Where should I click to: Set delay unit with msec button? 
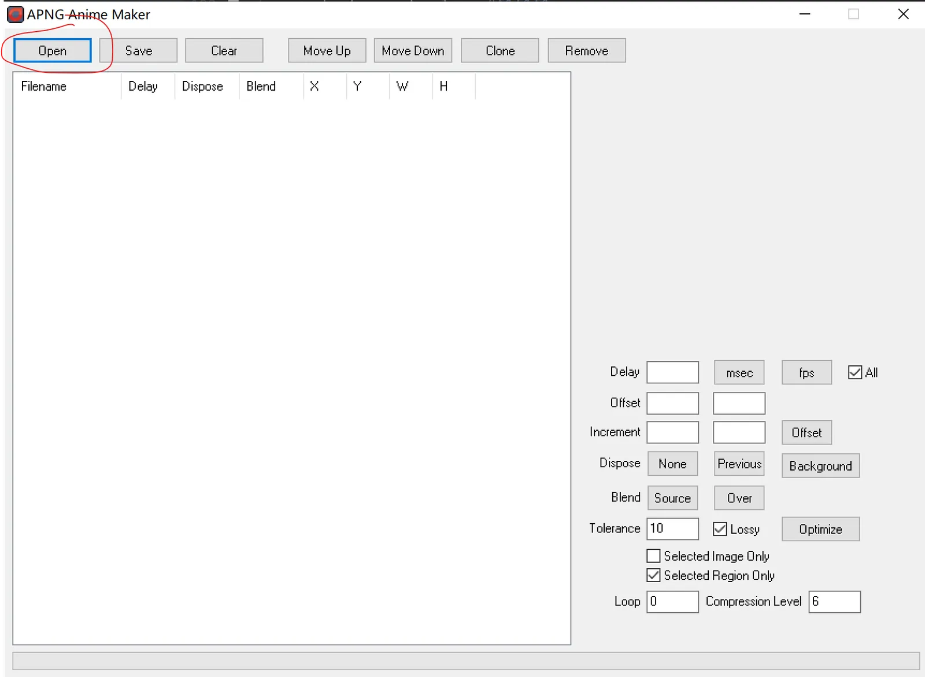[739, 373]
